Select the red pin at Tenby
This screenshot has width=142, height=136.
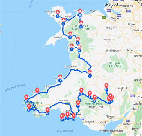(47, 110)
